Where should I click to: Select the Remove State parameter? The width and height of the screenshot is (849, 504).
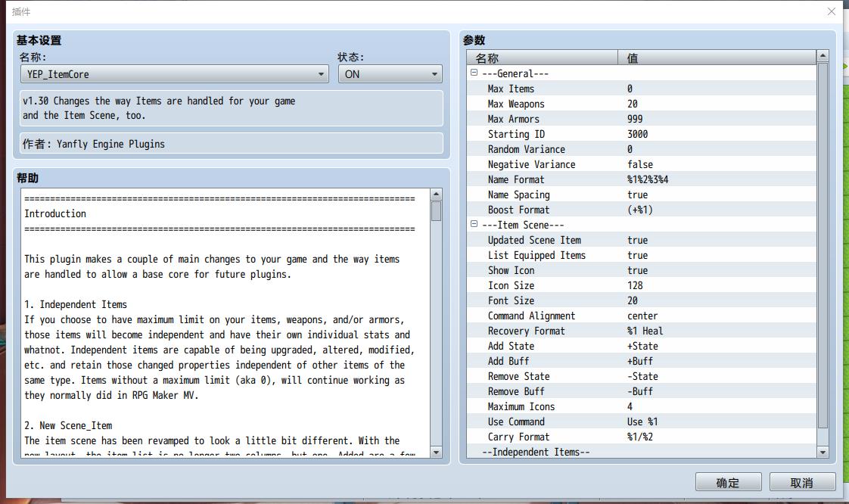(x=642, y=377)
